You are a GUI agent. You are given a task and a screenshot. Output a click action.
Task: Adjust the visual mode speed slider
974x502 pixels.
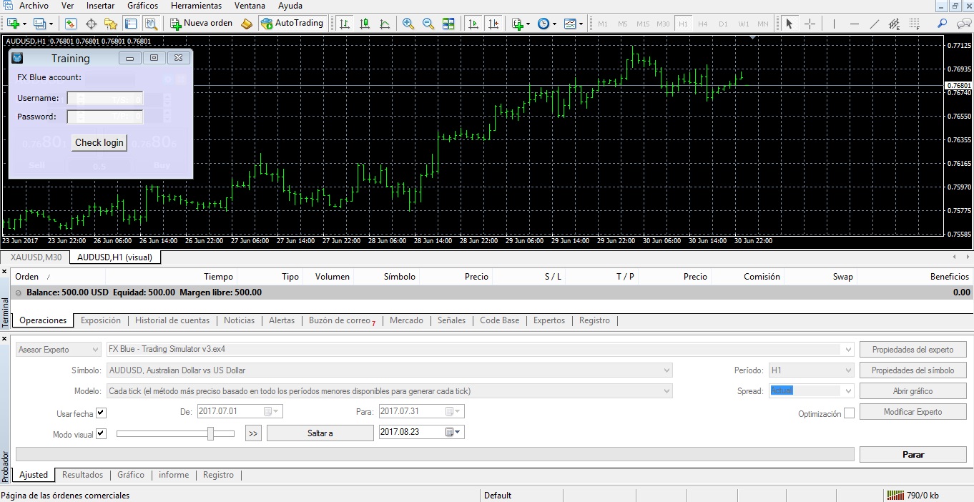pyautogui.click(x=212, y=433)
